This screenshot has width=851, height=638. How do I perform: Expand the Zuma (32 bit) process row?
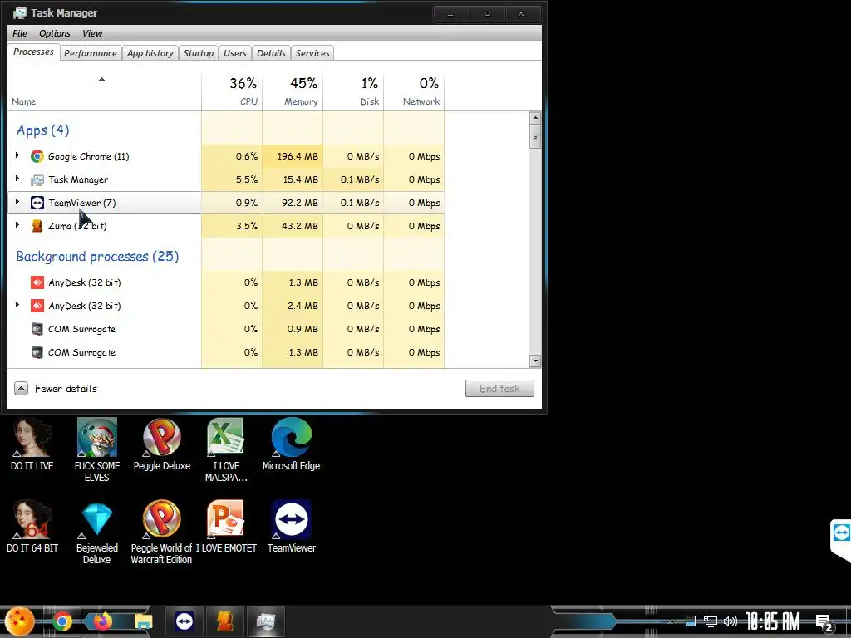(x=17, y=225)
